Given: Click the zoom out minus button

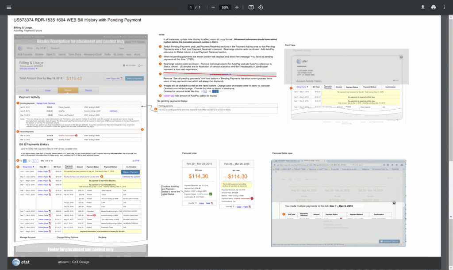Looking at the screenshot, I should [x=213, y=7].
